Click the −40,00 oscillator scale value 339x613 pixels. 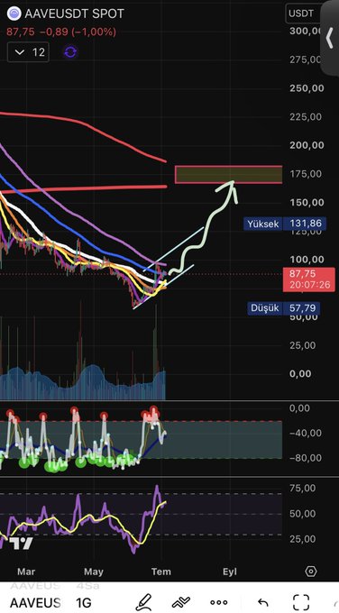point(306,434)
